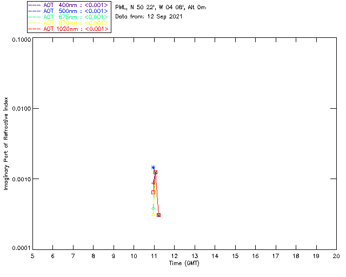Click the 0.0010 y-axis tick label

(21, 179)
